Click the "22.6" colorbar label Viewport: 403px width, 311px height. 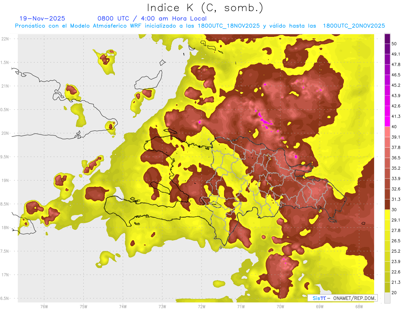pos(396,272)
